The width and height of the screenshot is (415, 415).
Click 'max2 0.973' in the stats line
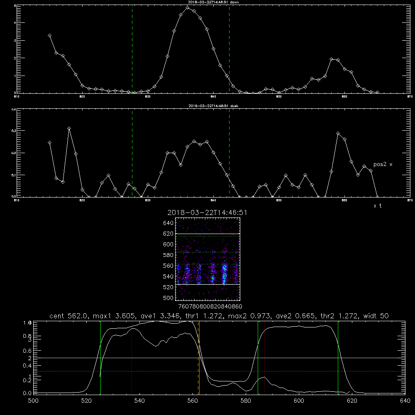[x=249, y=316]
